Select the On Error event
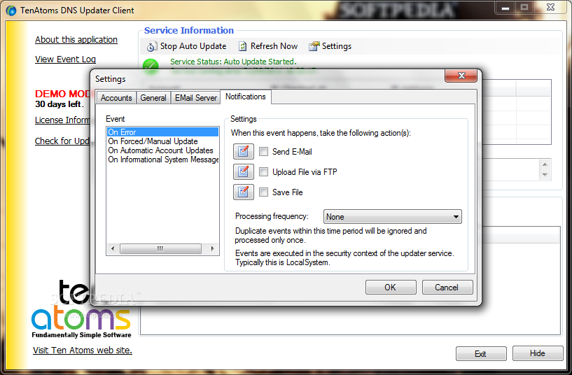 coord(162,132)
